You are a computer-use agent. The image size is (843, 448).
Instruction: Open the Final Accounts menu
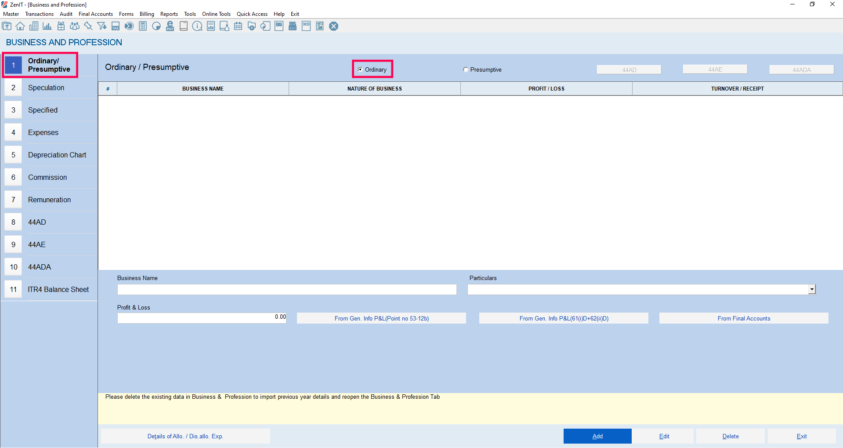tap(96, 14)
